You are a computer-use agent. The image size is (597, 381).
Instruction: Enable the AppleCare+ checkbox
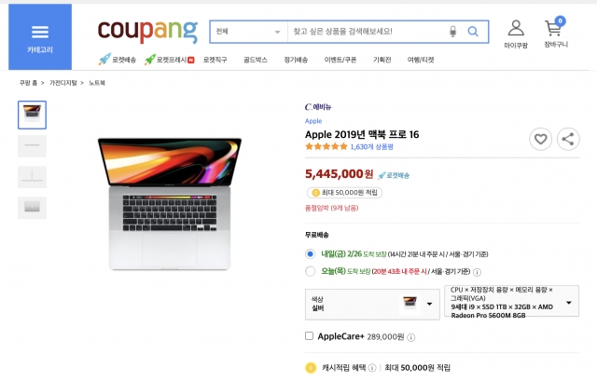point(309,335)
